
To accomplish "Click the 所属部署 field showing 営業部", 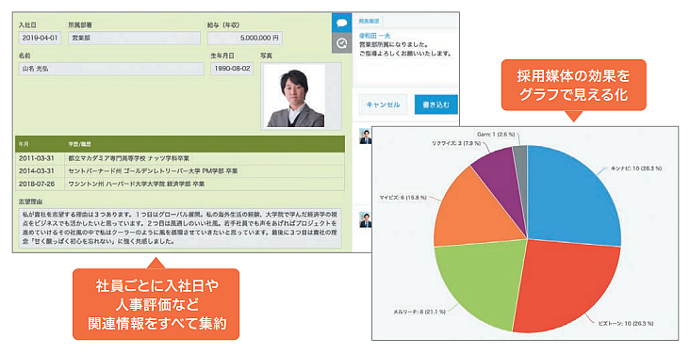I will click(x=134, y=39).
